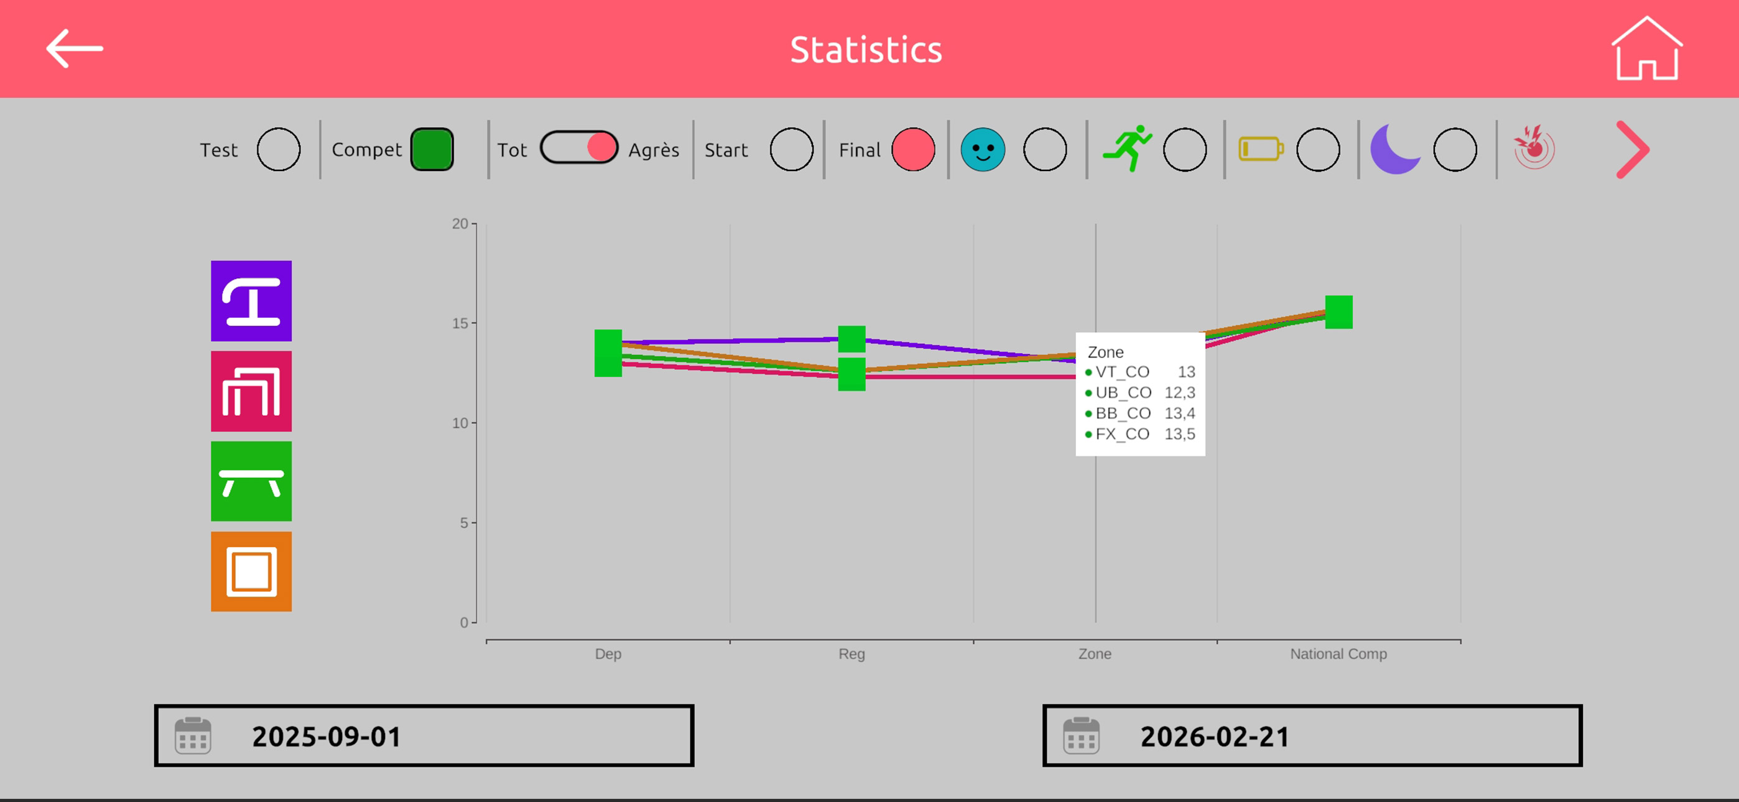
Task: Click the National Comp data point
Action: tap(1338, 313)
